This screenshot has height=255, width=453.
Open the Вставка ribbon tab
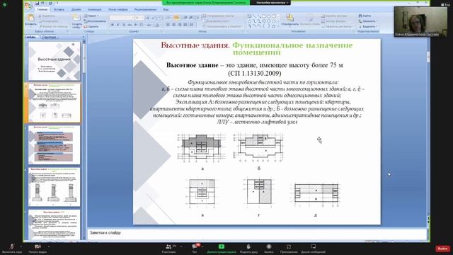tap(59, 9)
